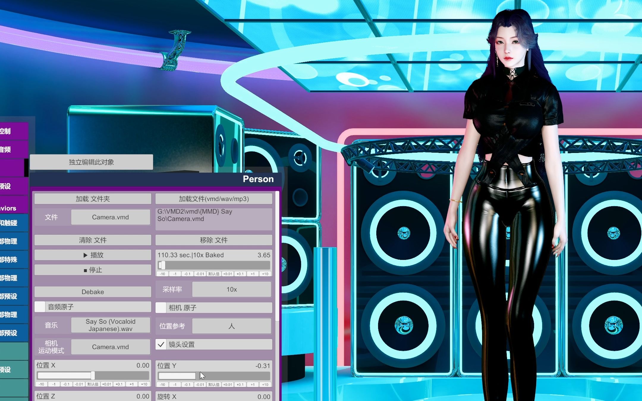Open the 部特殊 sidebar tab

[x=14, y=260]
